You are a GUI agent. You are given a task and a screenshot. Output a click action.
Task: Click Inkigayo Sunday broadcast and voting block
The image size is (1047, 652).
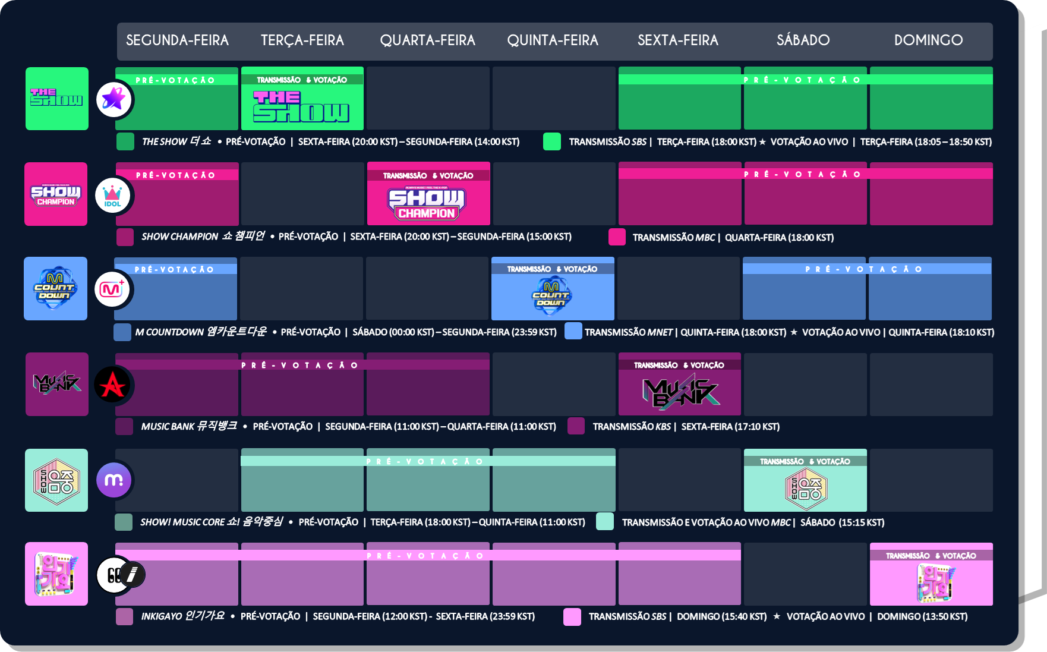coord(931,575)
